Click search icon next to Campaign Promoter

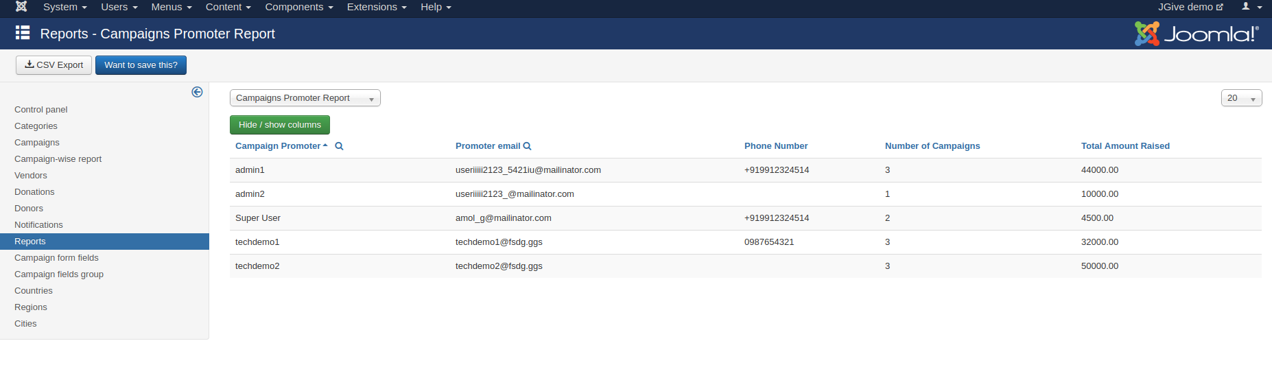coord(339,146)
